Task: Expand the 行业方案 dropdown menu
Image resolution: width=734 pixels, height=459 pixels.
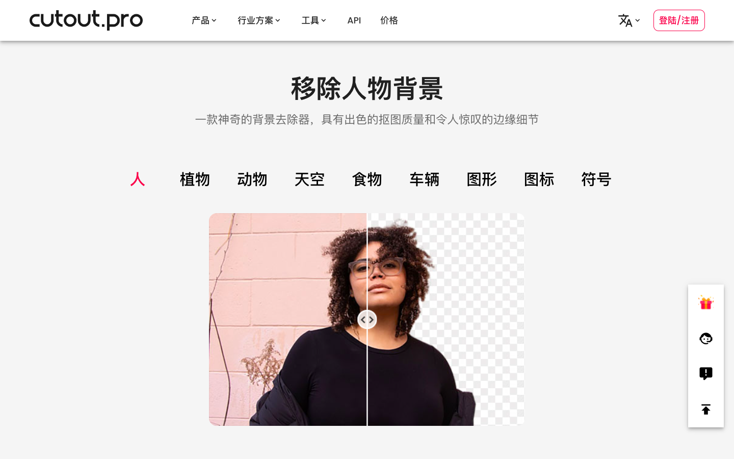Action: (259, 20)
